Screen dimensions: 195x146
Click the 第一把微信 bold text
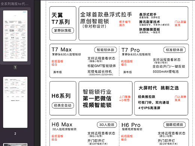pos(97,98)
